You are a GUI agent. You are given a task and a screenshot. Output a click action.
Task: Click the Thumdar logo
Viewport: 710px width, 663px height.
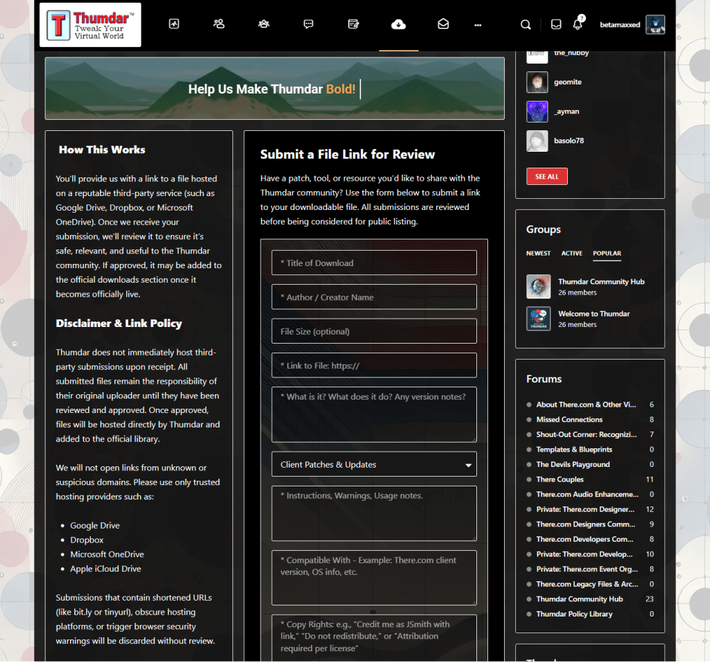(90, 25)
